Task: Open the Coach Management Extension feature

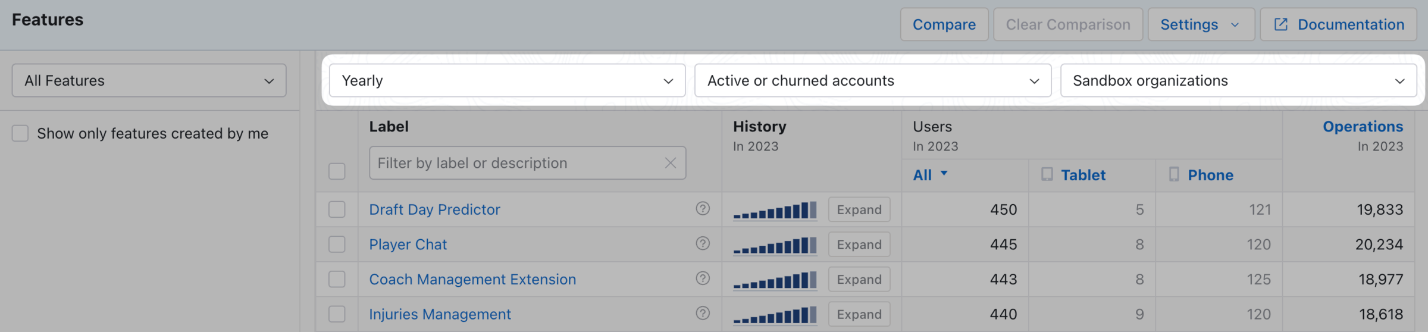Action: tap(472, 279)
